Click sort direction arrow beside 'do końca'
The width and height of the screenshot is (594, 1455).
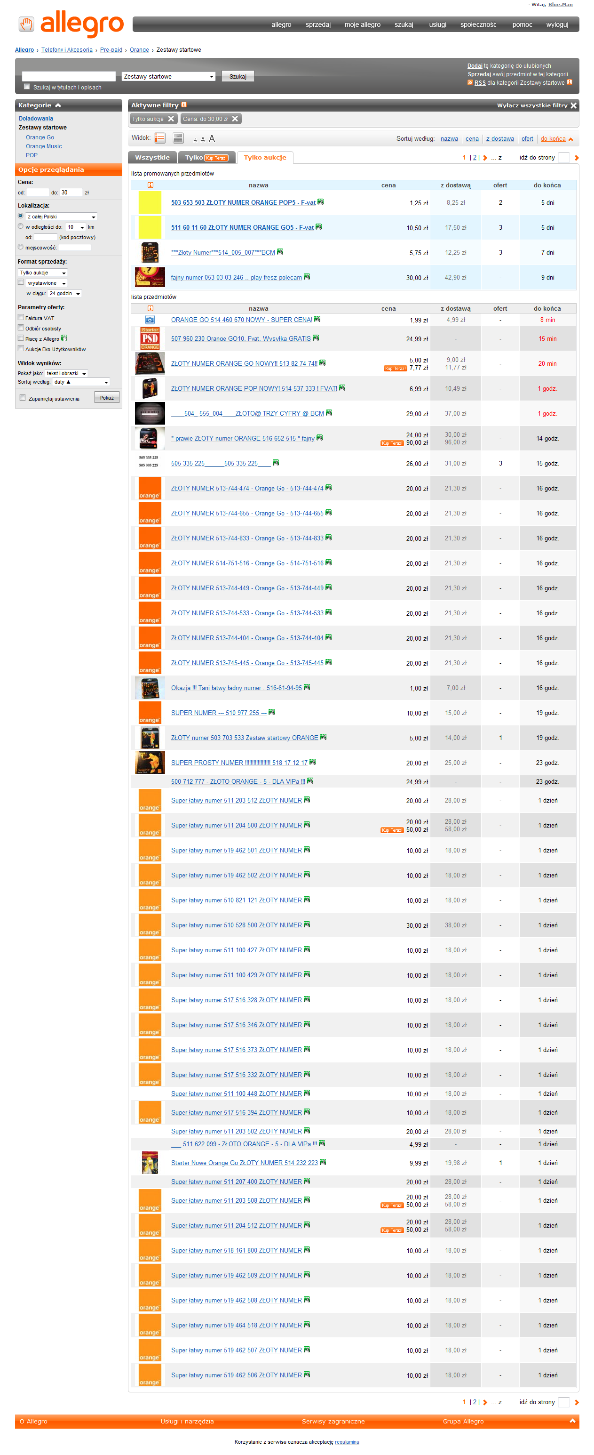click(570, 139)
